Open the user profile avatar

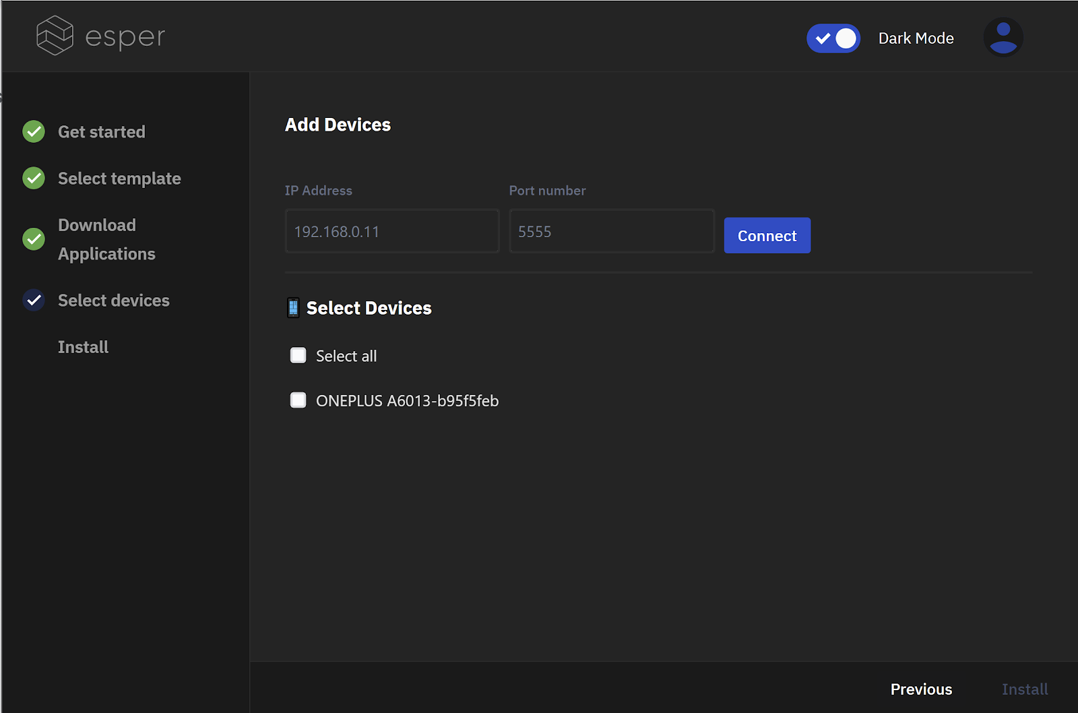pos(1003,38)
